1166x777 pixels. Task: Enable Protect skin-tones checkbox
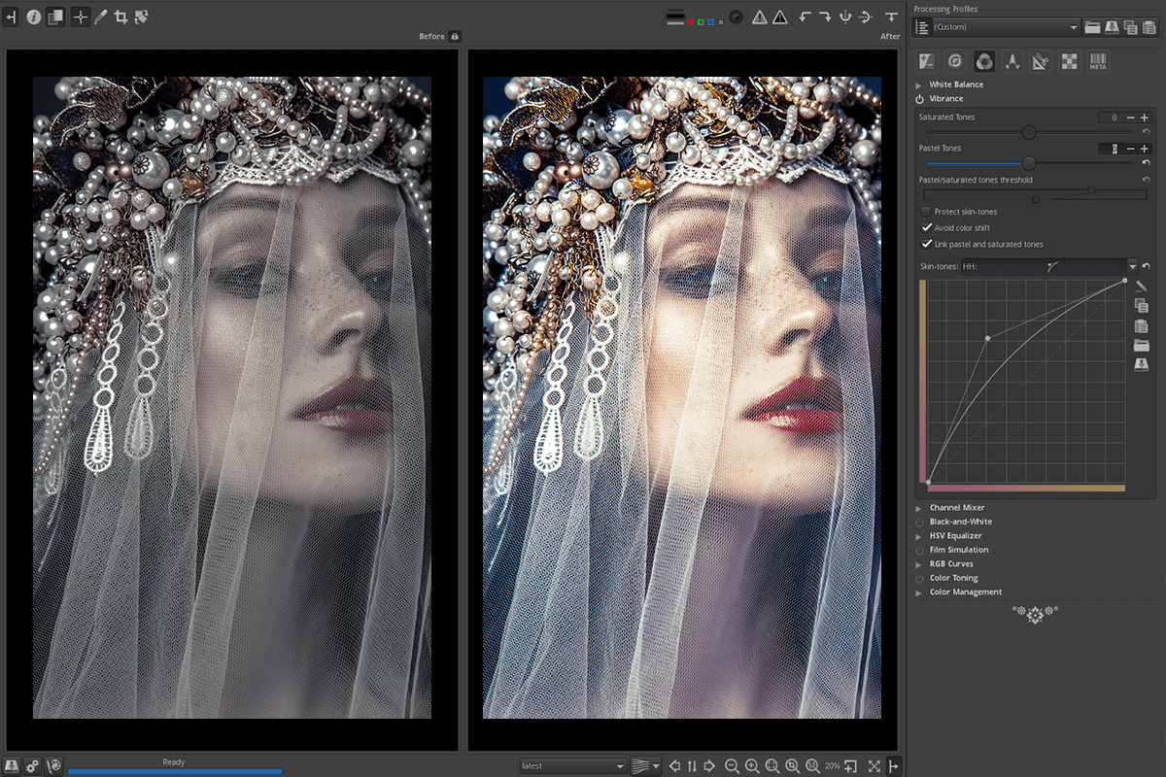[x=926, y=212]
